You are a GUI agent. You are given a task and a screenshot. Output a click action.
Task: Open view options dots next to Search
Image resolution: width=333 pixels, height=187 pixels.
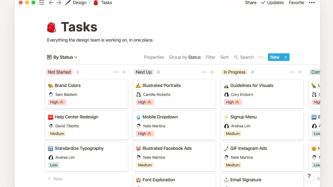(261, 57)
